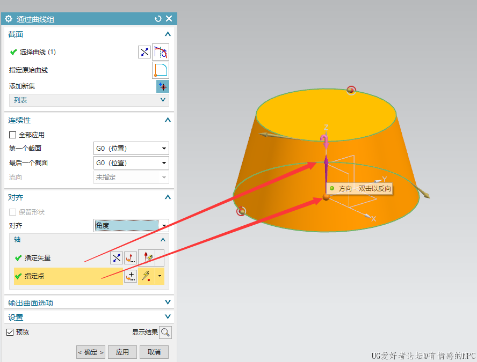Click reverse direction icon beside 选择曲线
The width and height of the screenshot is (477, 362).
[144, 52]
